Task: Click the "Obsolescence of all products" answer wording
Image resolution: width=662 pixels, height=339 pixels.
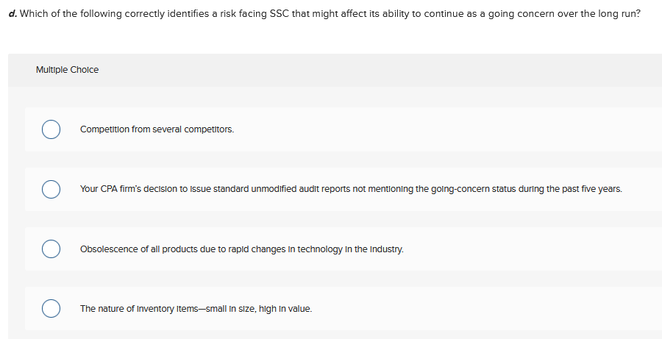Action: point(138,249)
